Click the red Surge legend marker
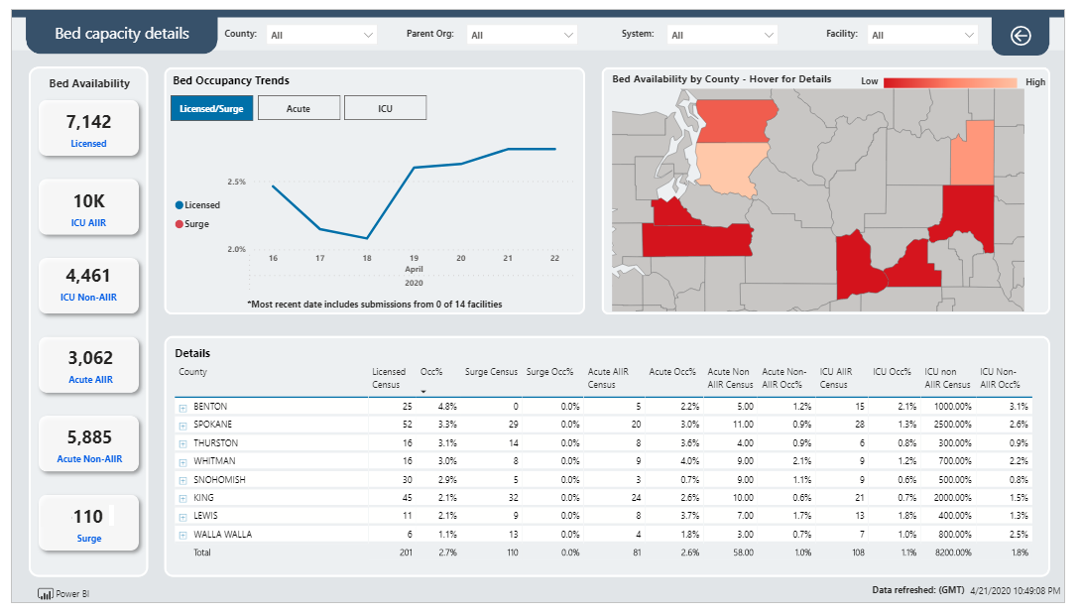Screen dimensions: 1081x615 click(180, 224)
